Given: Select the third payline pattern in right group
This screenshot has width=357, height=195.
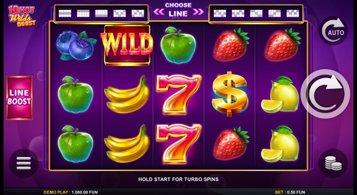Looking at the screenshot, I should [x=256, y=14].
